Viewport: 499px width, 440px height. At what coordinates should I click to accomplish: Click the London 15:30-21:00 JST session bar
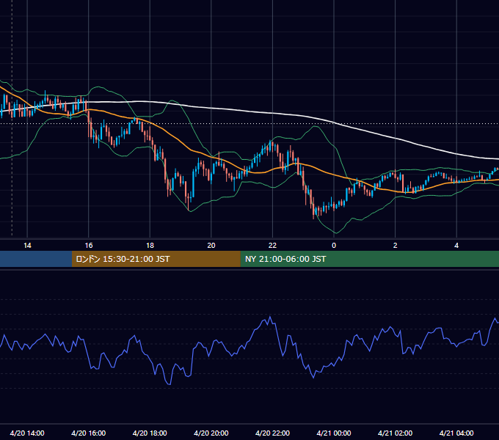pyautogui.click(x=156, y=259)
